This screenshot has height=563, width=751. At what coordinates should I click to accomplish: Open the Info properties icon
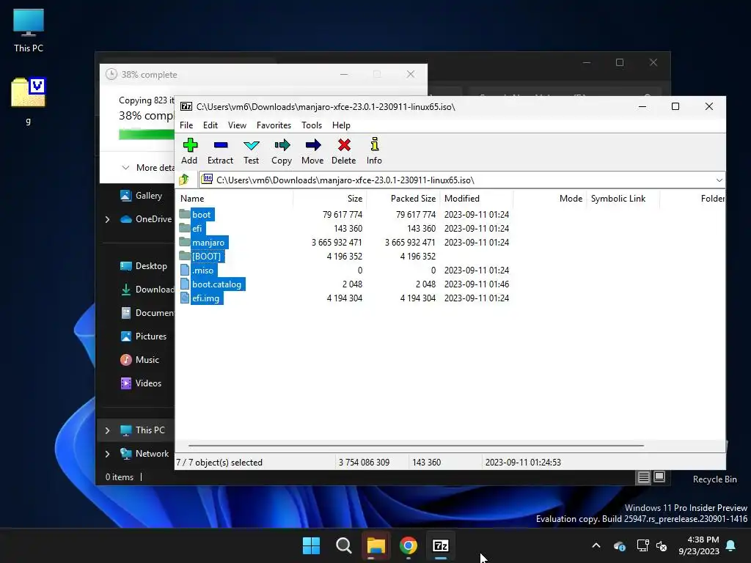click(374, 151)
